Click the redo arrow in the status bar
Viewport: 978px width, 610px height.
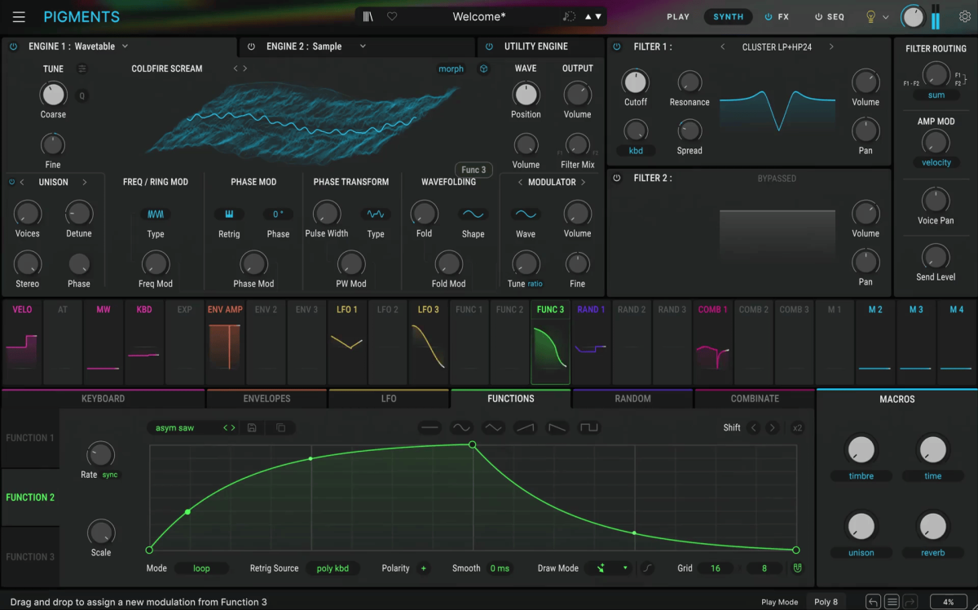point(910,602)
